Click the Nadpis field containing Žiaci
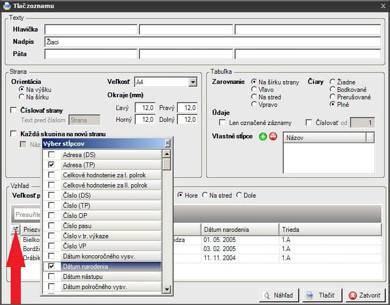The height and width of the screenshot is (305, 390). pyautogui.click(x=213, y=42)
